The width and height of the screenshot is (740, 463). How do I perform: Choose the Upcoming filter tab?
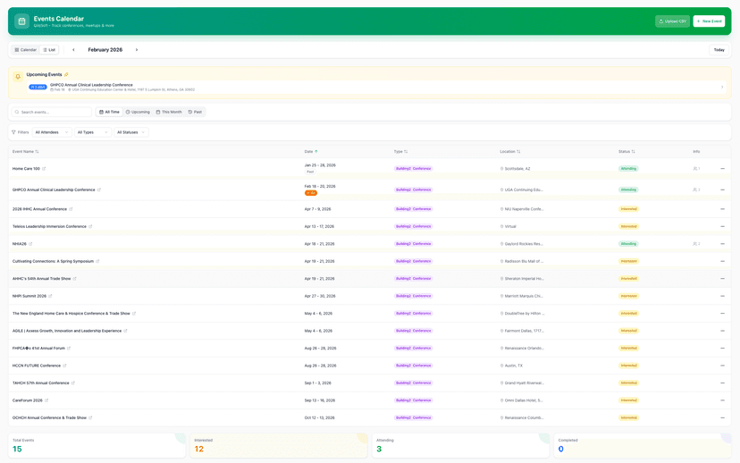click(138, 112)
